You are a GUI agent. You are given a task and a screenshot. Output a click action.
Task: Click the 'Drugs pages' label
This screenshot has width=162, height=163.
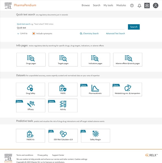click(x=31, y=63)
